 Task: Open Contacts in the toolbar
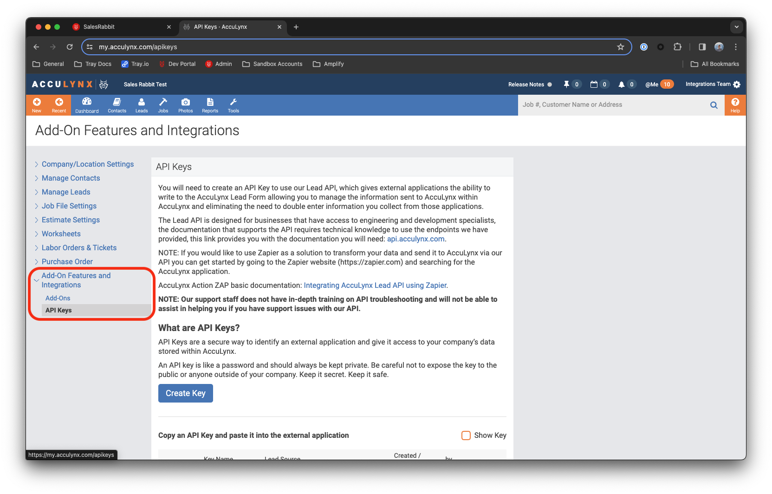pyautogui.click(x=117, y=105)
